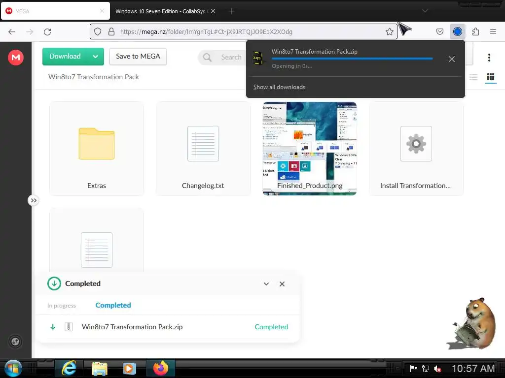
Task: Select the Changelog.txt file
Action: click(x=203, y=149)
